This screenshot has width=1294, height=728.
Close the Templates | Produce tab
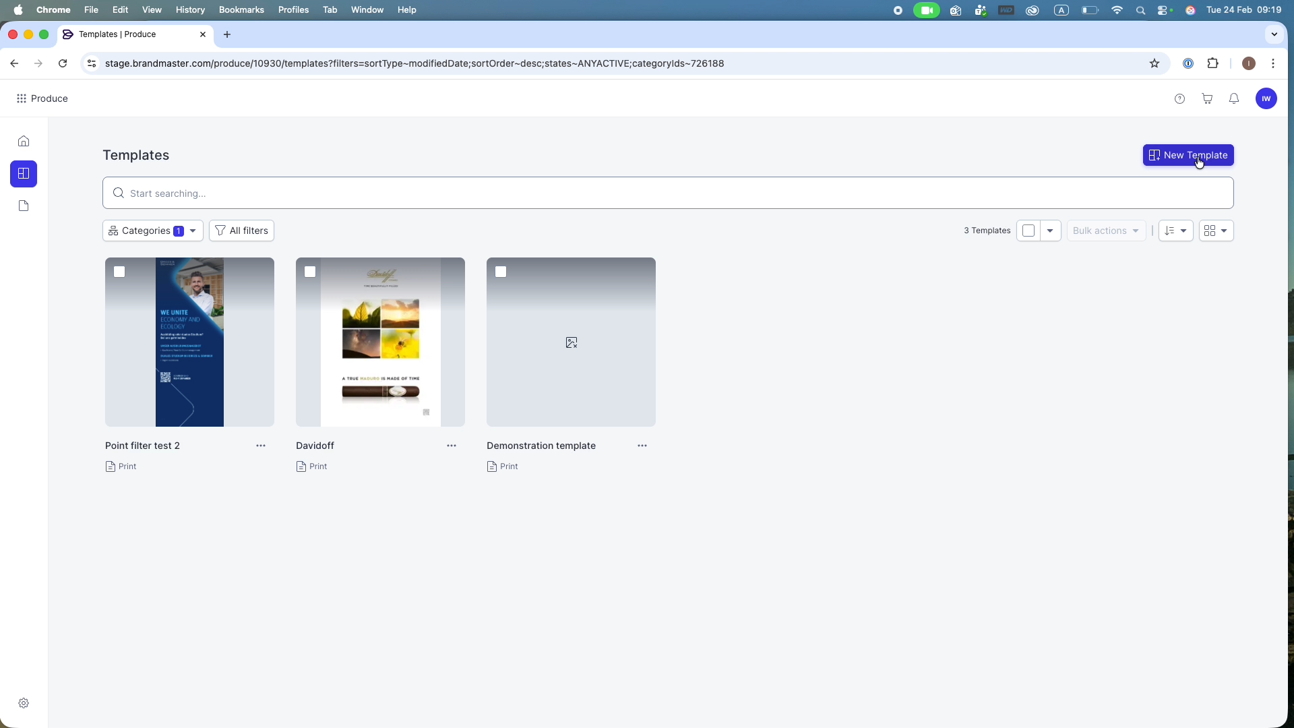[x=203, y=34]
